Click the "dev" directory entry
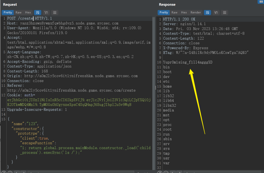This screenshot has width=264, height=173. [x=166, y=77]
